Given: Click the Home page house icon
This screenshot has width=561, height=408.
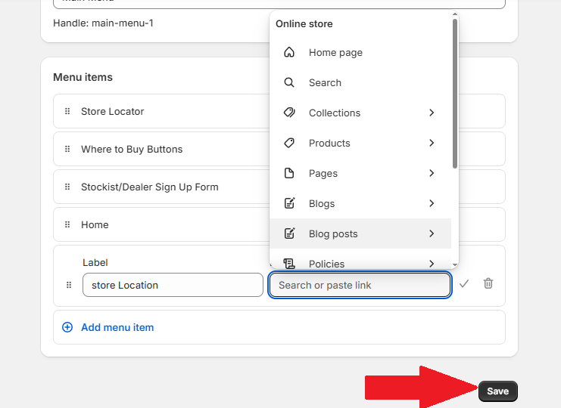Looking at the screenshot, I should click(x=288, y=53).
